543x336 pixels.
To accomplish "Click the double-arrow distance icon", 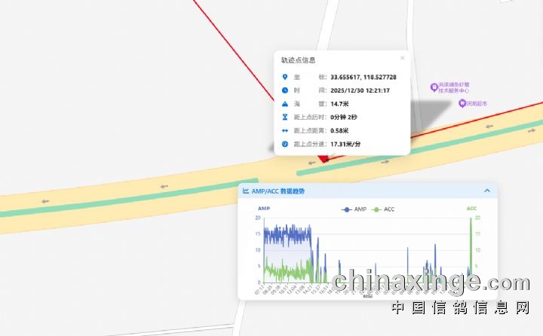I will 284,130.
